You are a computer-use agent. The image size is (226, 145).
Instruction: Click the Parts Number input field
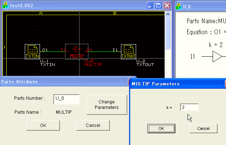67,99
